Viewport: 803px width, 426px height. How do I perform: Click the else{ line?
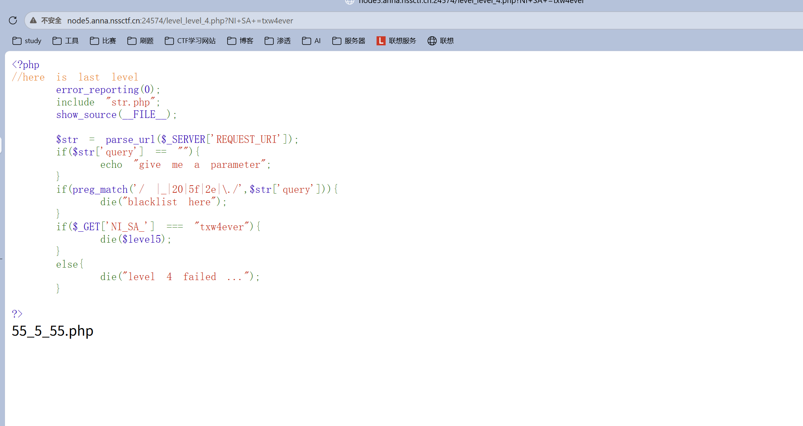[70, 264]
